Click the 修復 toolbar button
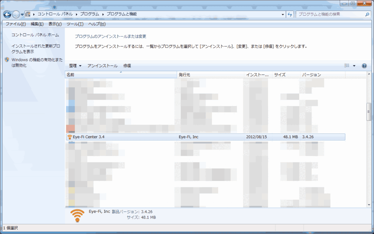Image resolution: width=374 pixels, height=234 pixels. (127, 66)
